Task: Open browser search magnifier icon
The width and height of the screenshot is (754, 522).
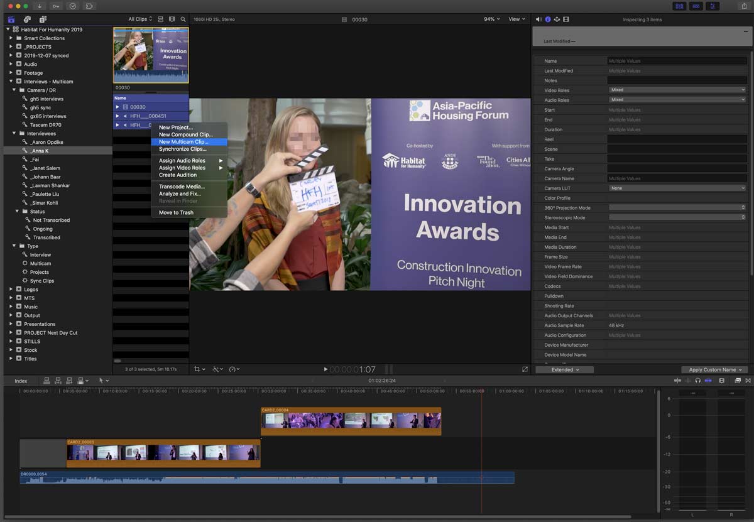Action: [x=183, y=19]
